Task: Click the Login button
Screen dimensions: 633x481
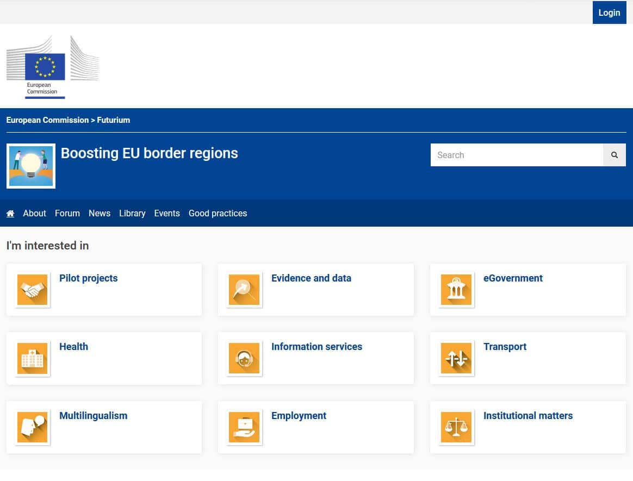Action: [609, 13]
